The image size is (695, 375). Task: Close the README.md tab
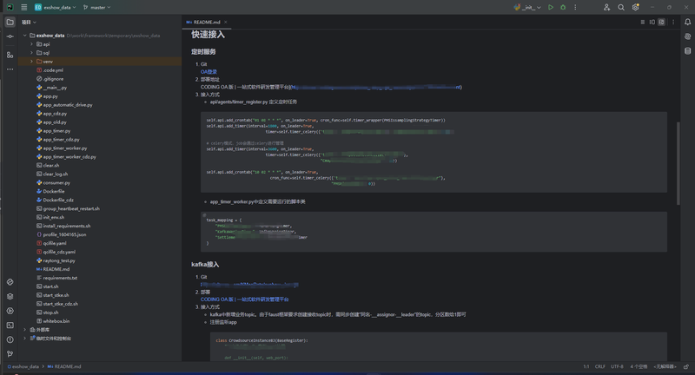tap(226, 23)
